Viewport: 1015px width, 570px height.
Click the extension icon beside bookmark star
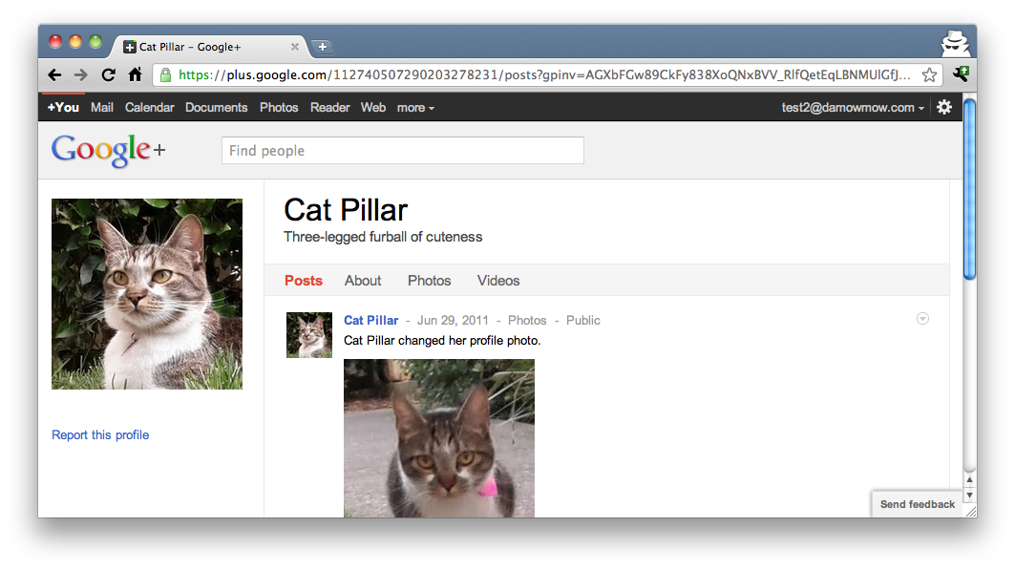pos(960,74)
